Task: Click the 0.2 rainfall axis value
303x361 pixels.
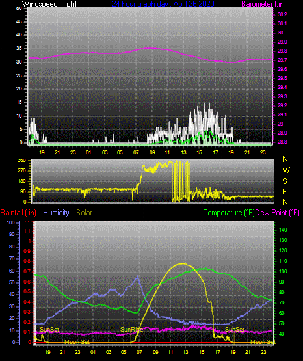Action: pos(27,323)
